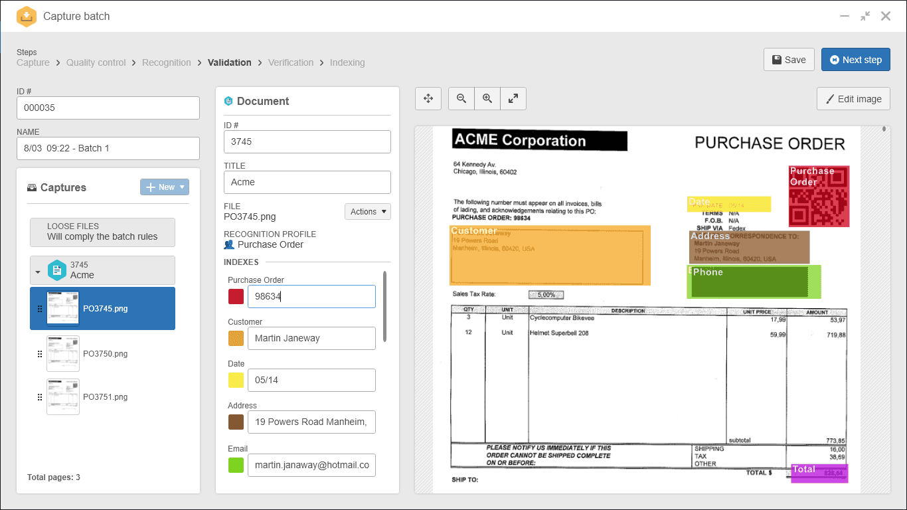Expand the image viewer to fullscreen
The image size is (907, 510).
513,98
